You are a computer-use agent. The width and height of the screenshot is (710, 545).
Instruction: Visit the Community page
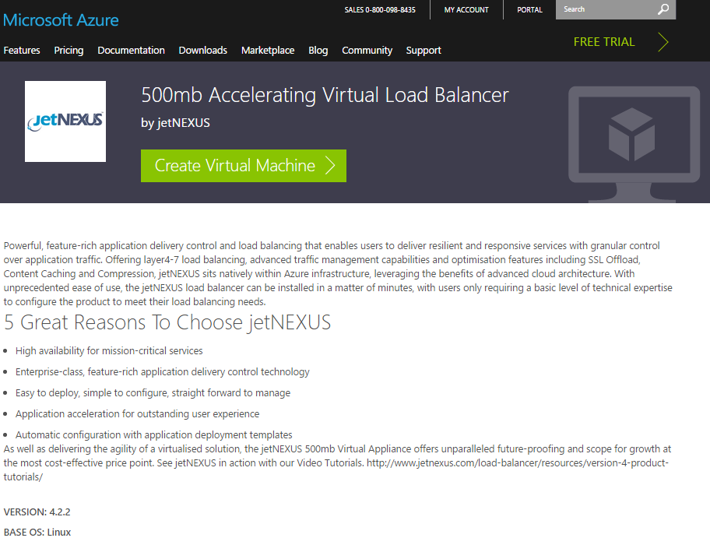coord(367,51)
